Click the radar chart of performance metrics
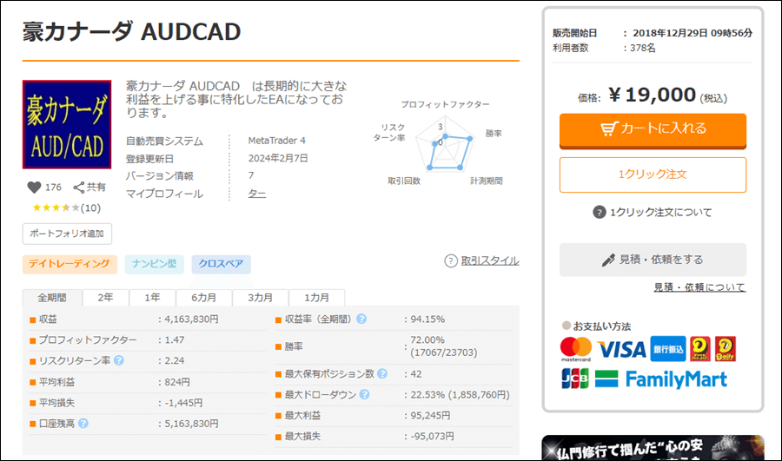782x461 pixels. (446, 146)
